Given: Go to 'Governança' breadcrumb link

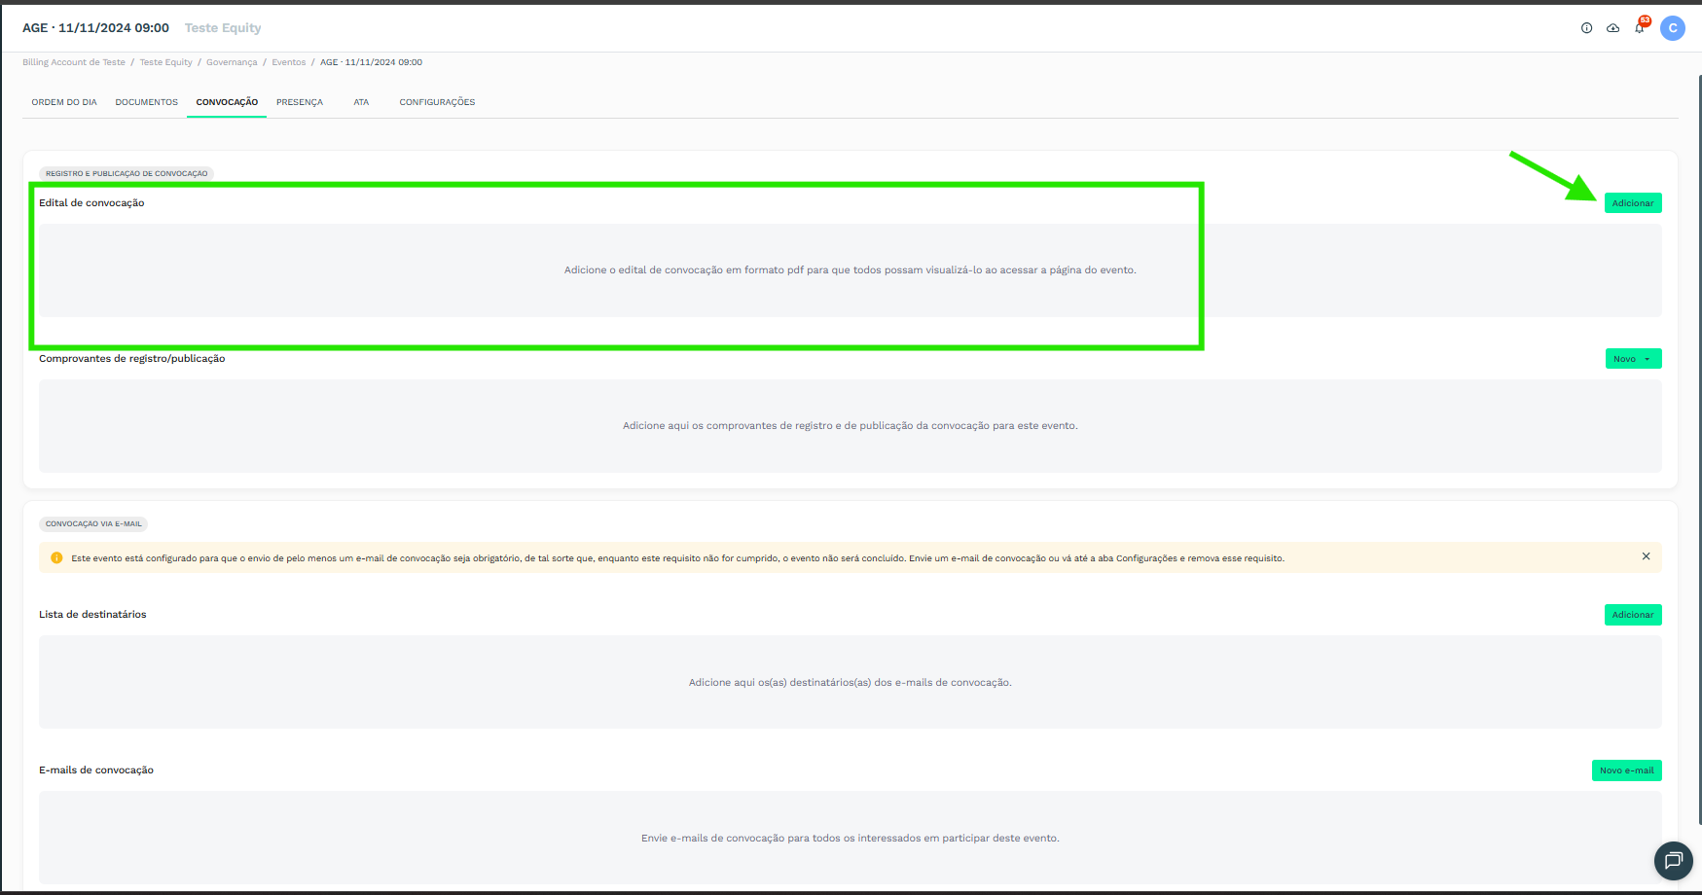Looking at the screenshot, I should [x=232, y=62].
